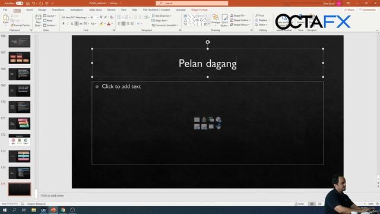Open Change Case dropdown

(93, 24)
